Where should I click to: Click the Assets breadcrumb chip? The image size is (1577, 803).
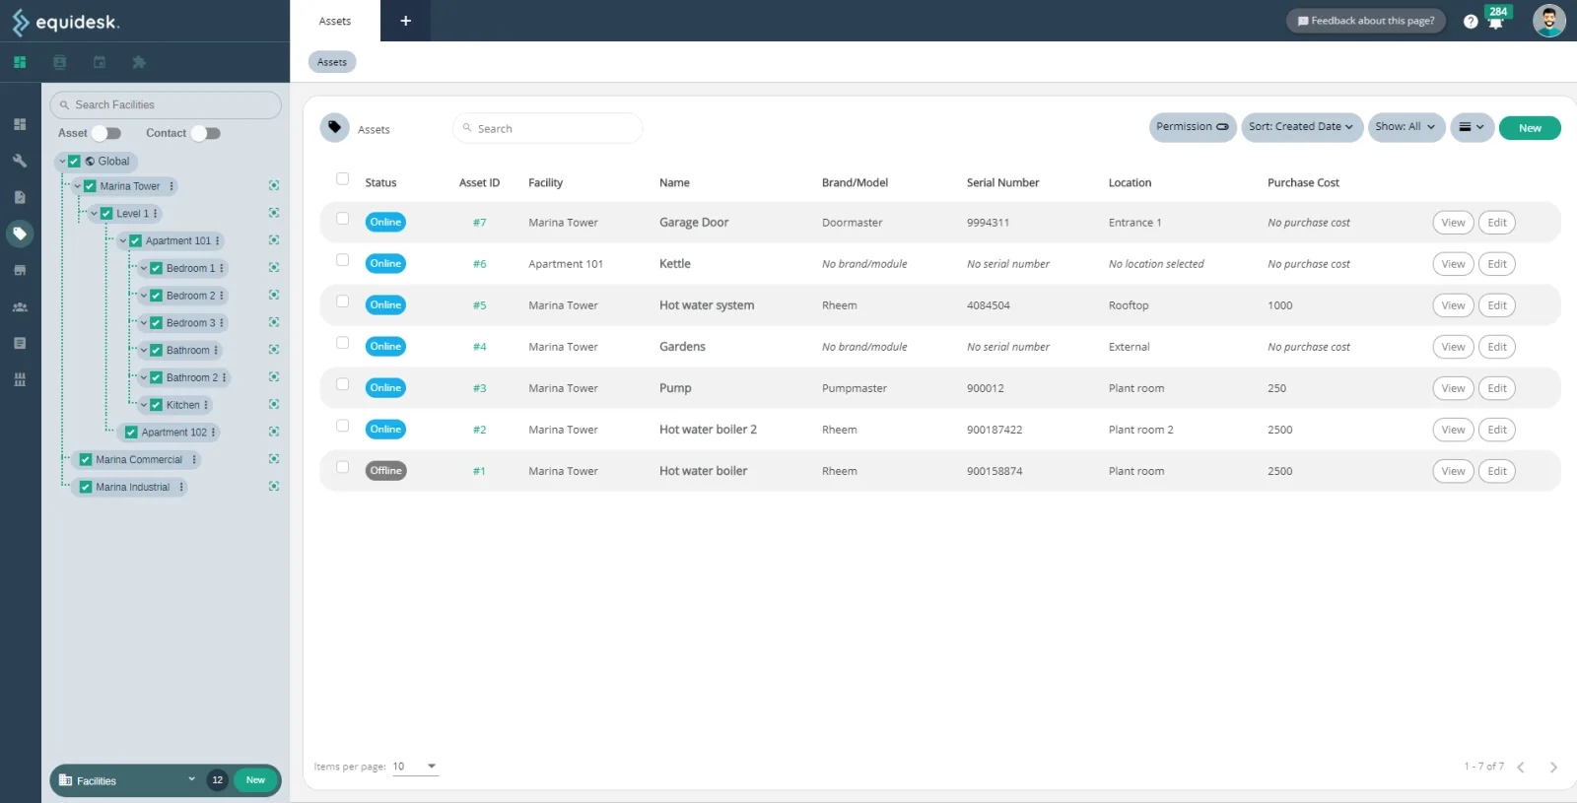pos(332,62)
